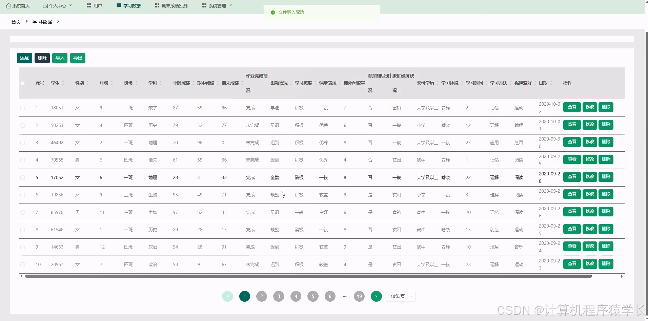Go to page 2

click(x=262, y=296)
